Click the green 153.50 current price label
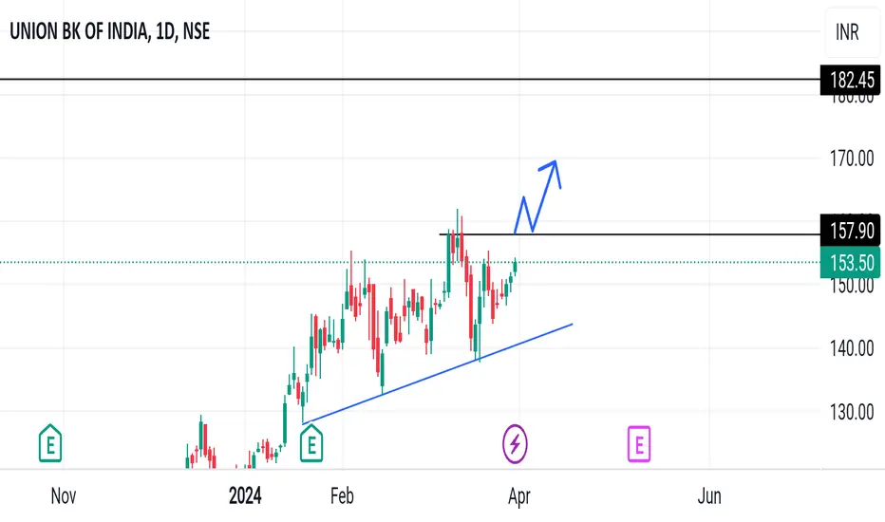885x522 pixels. point(850,263)
